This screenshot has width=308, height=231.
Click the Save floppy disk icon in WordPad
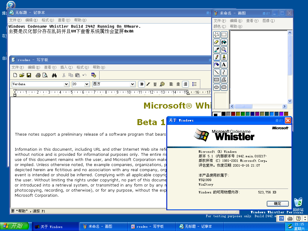29,75
